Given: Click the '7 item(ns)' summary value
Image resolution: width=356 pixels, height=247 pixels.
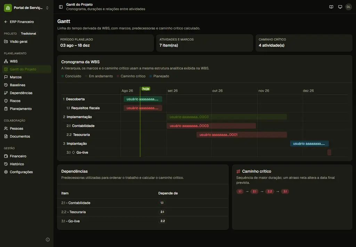Looking at the screenshot, I should 169,46.
